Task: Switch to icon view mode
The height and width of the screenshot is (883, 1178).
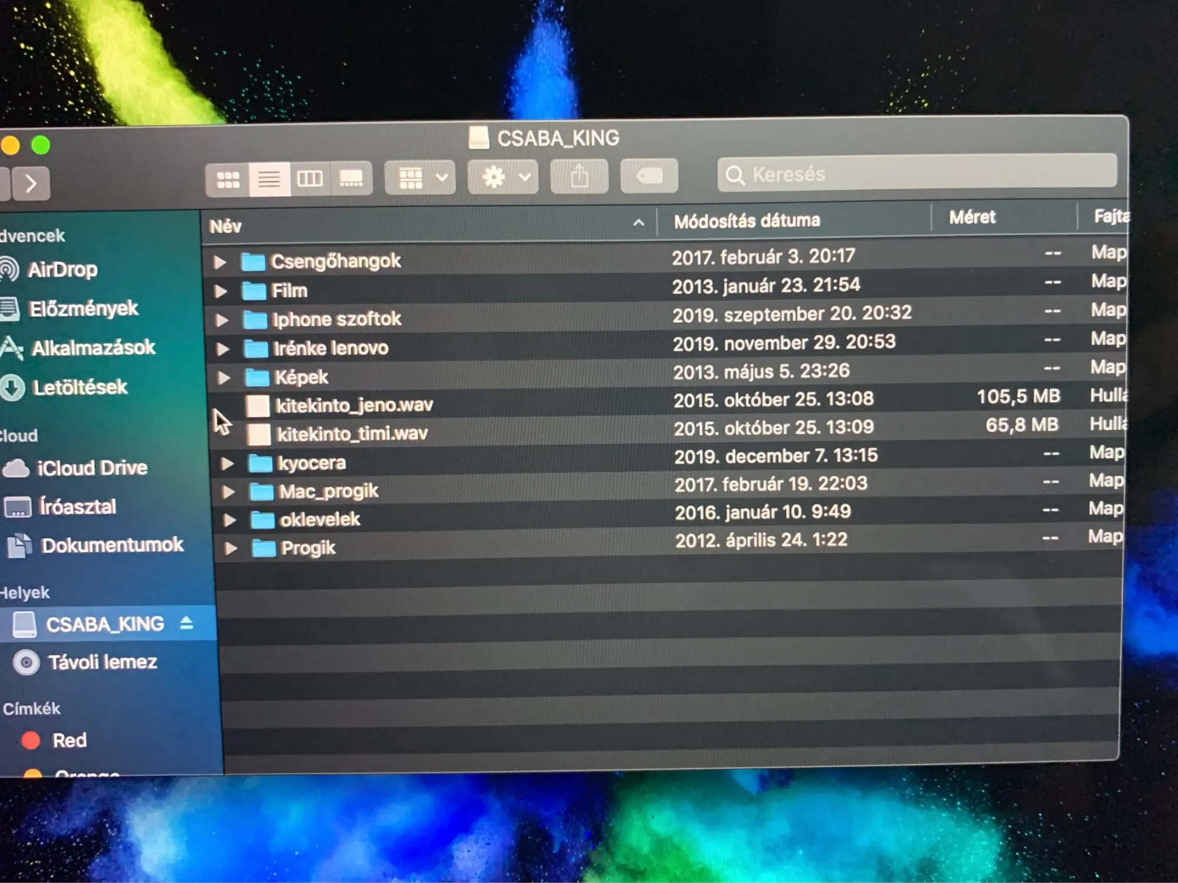Action: (228, 179)
